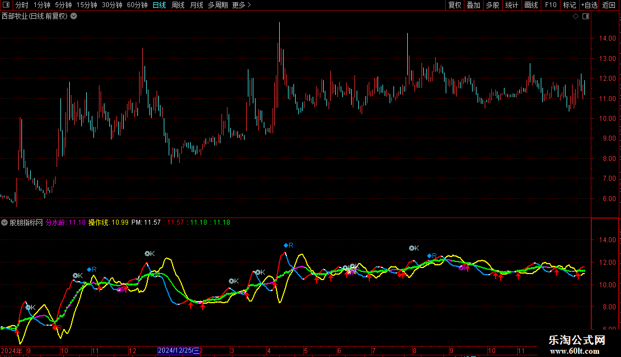The width and height of the screenshot is (621, 357).
Task: Select the 日线 daily tab
Action: 159,5
